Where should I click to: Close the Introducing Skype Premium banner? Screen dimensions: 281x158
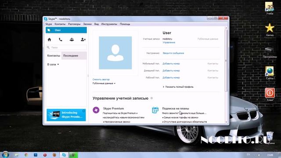83,111
